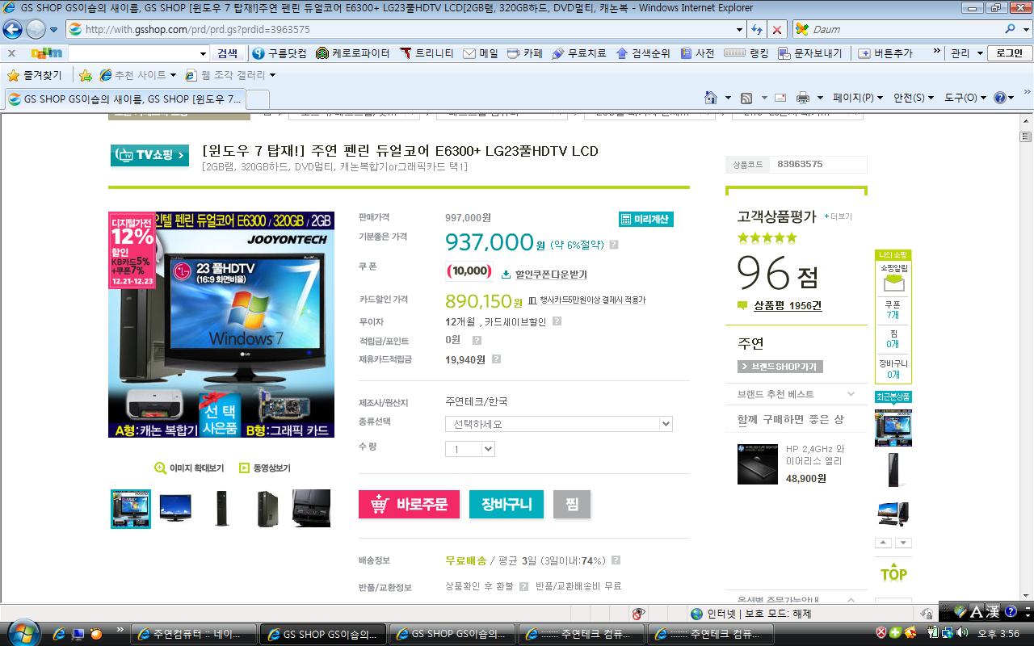1034x646 pixels.
Task: Click the 브랜드SHOP가기 button
Action: [x=780, y=367]
